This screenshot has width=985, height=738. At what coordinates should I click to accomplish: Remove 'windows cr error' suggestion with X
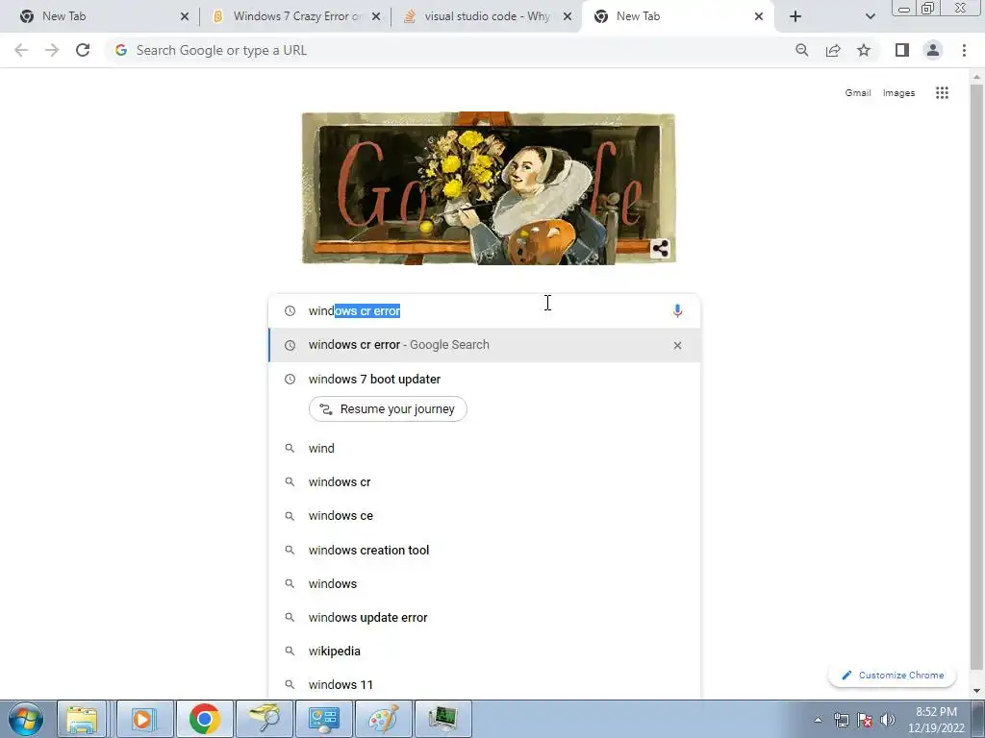click(x=677, y=345)
